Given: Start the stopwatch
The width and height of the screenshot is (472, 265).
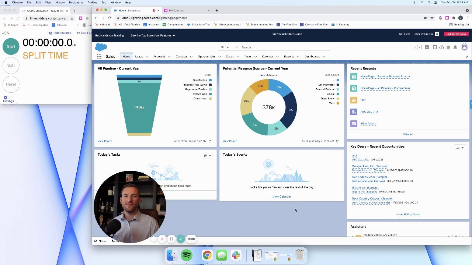Looking at the screenshot, I should pyautogui.click(x=11, y=47).
